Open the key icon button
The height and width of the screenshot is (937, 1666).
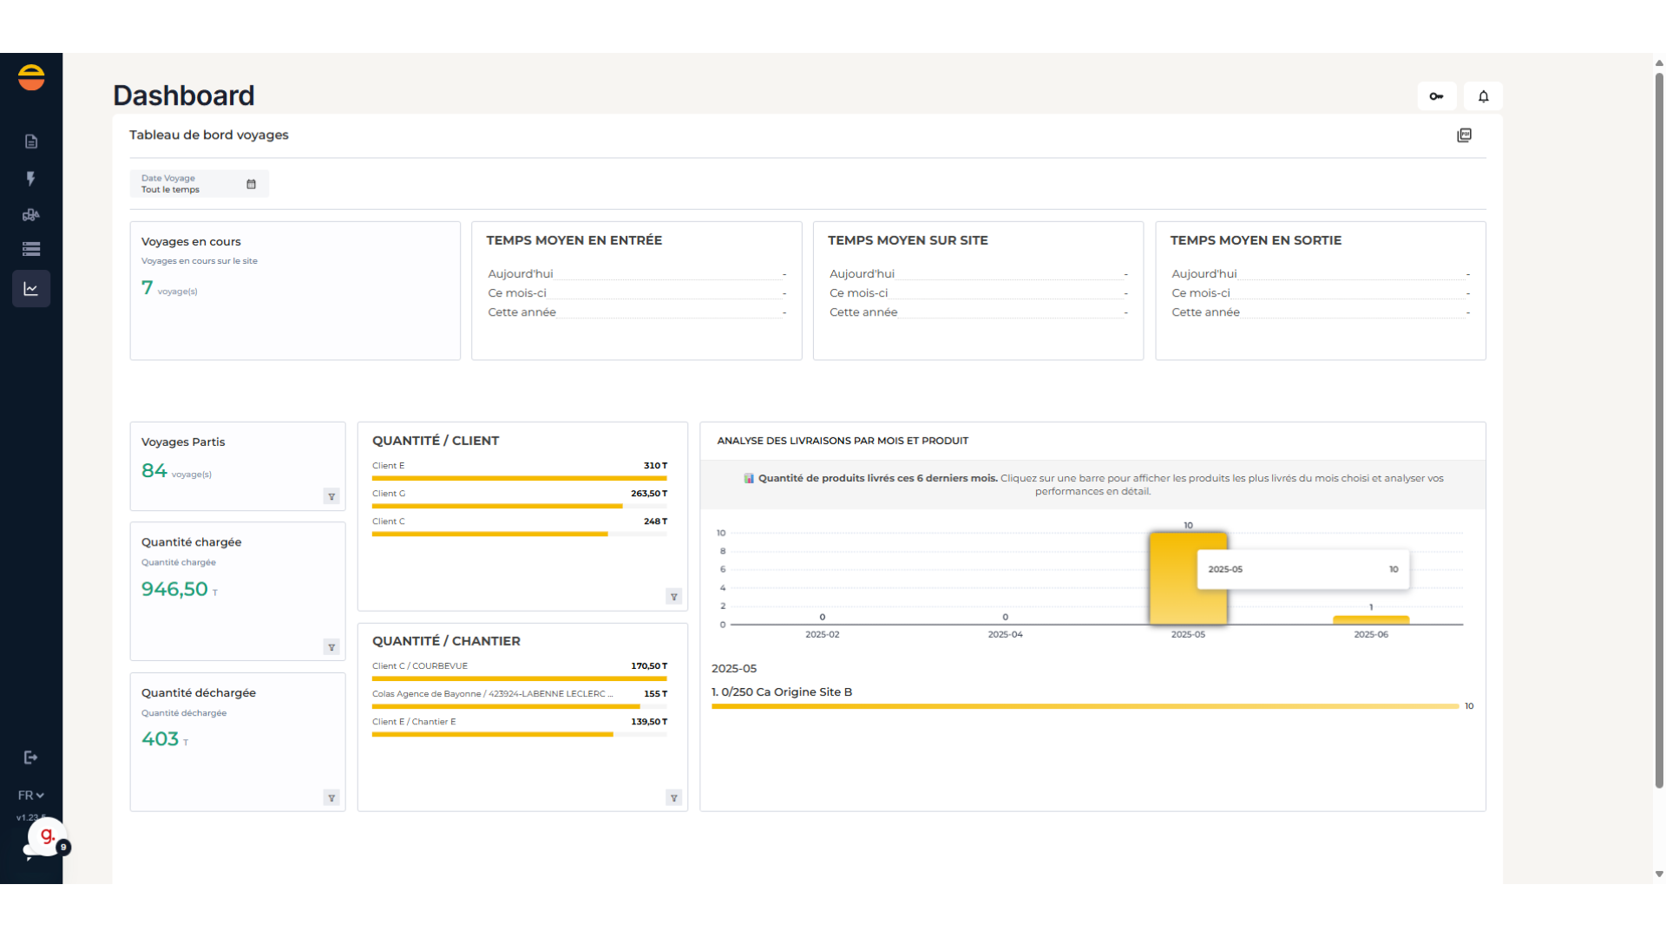1437,96
